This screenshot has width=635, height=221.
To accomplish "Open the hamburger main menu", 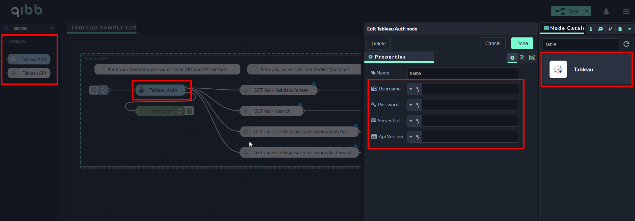I will (x=626, y=11).
